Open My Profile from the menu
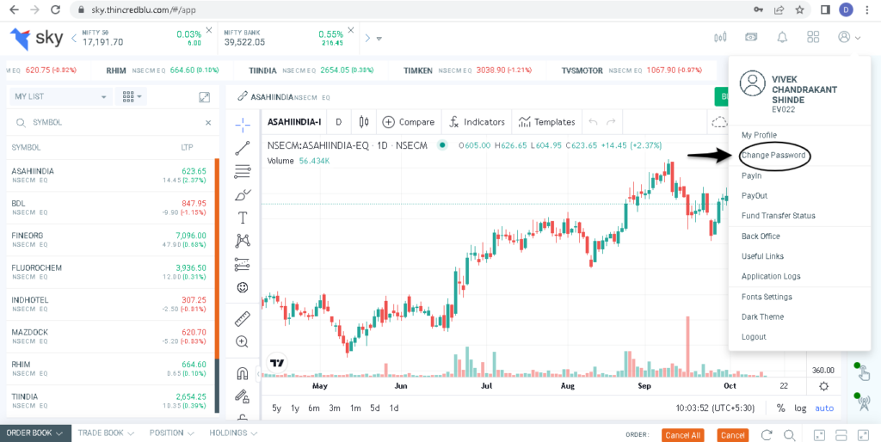This screenshot has height=442, width=881. coord(759,135)
